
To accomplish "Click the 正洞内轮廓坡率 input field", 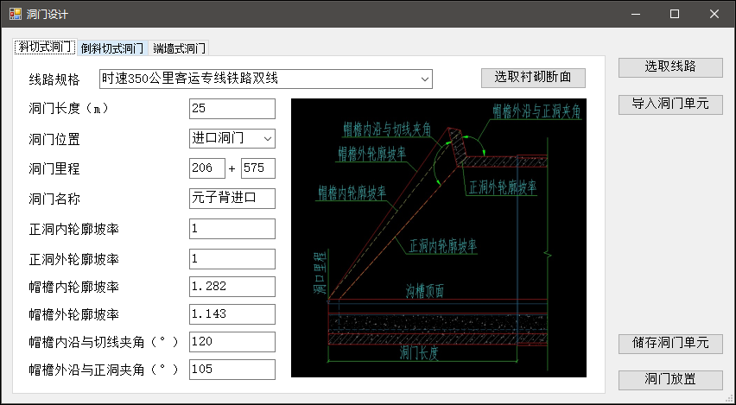I will (x=232, y=229).
